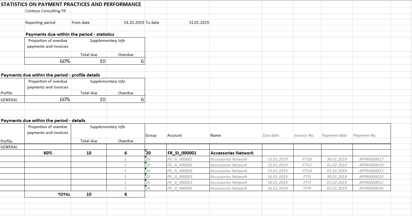Click heading 'Payments due within the period - details'
The width and height of the screenshot is (412, 216).
coord(43,121)
